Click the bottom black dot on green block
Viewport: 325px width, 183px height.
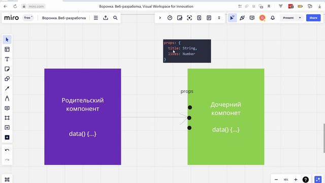(189, 128)
